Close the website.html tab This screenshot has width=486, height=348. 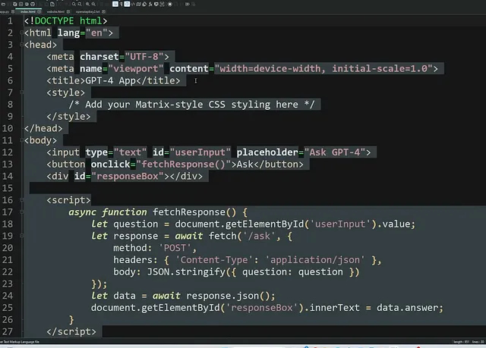(68, 12)
